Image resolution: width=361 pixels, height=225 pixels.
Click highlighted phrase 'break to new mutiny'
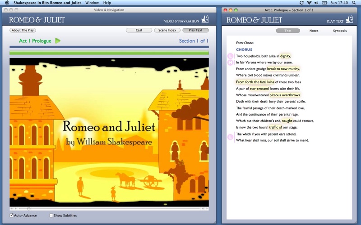pos(283,69)
